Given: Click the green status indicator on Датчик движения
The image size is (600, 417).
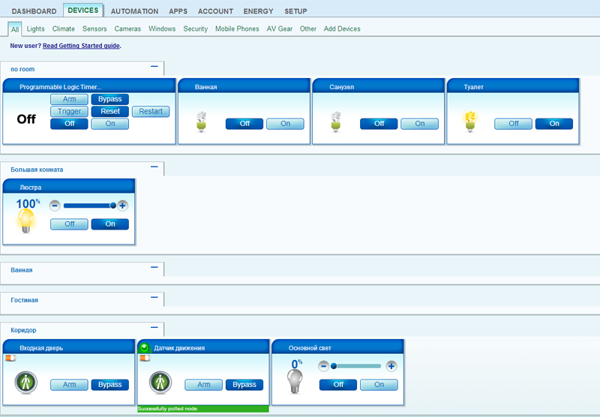Looking at the screenshot, I should pos(144,348).
